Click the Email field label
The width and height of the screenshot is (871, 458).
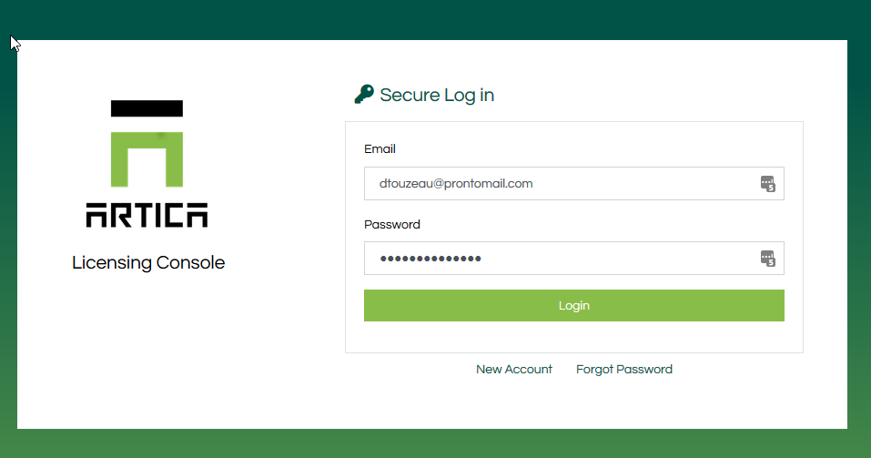coord(380,149)
